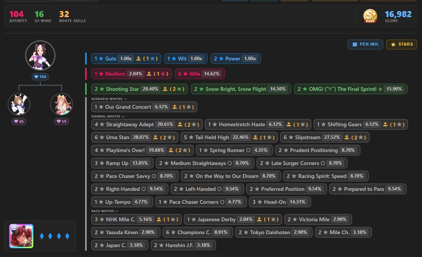Click the Up-Tempo 4.77% chip
The height and width of the screenshot is (257, 422).
(x=122, y=202)
